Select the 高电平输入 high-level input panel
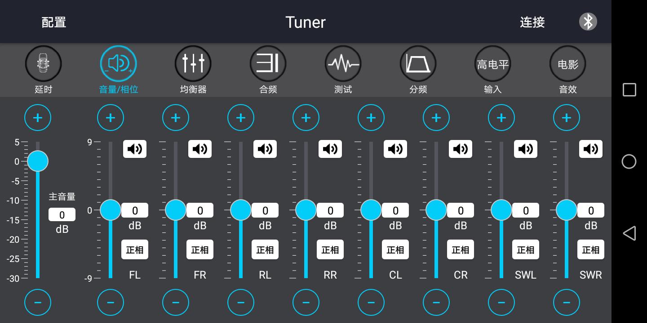Screen dimensions: 647x323 pos(492,70)
